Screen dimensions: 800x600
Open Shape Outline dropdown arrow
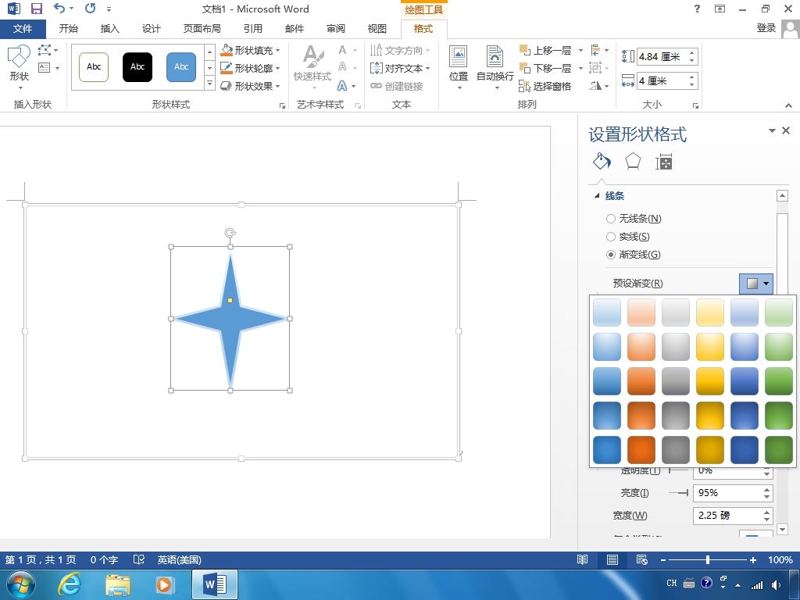[x=277, y=69]
